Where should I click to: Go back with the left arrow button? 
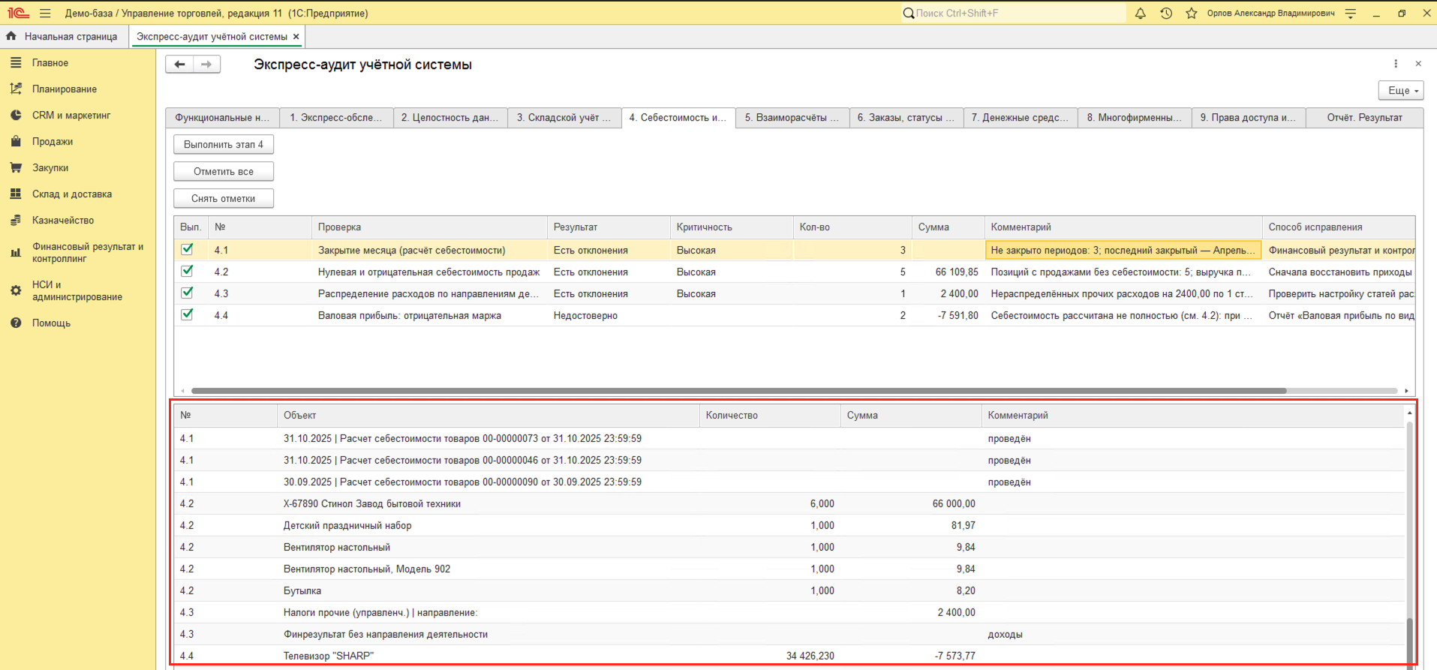[x=179, y=65]
